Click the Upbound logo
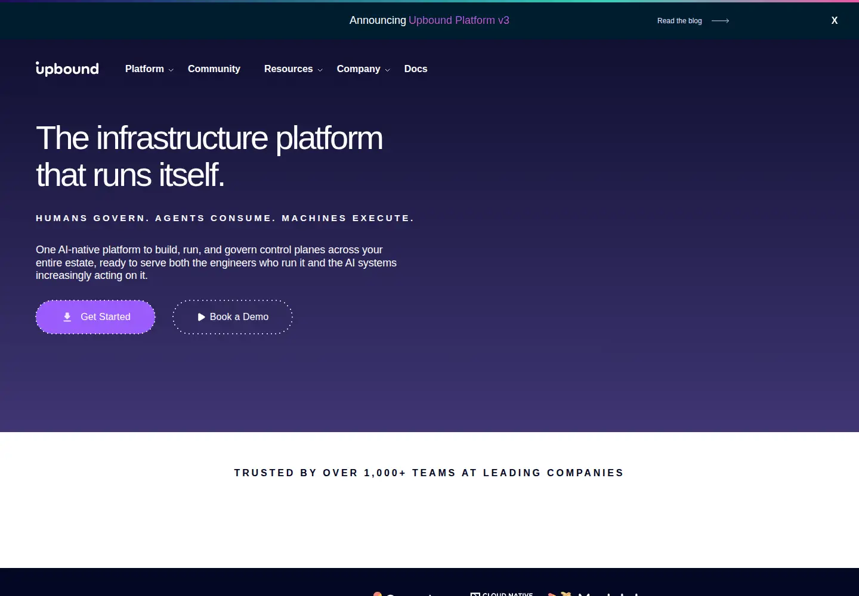 pyautogui.click(x=67, y=69)
